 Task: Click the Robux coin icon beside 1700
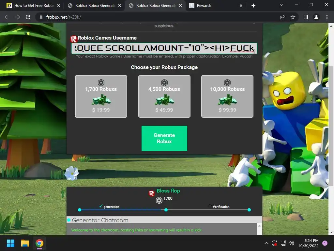[159, 200]
